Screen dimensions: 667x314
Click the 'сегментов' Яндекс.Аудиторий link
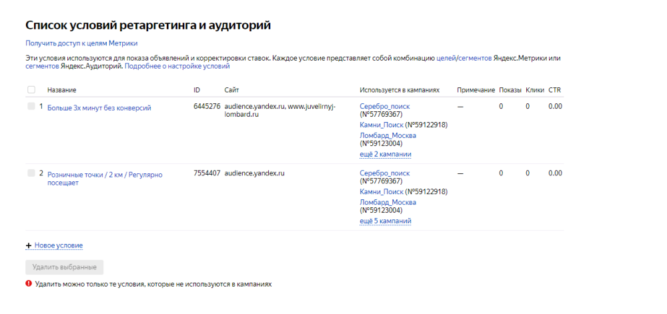point(42,67)
